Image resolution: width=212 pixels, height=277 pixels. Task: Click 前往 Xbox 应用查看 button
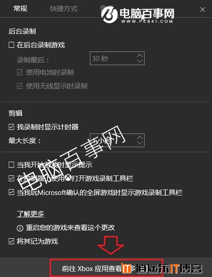click(106, 268)
